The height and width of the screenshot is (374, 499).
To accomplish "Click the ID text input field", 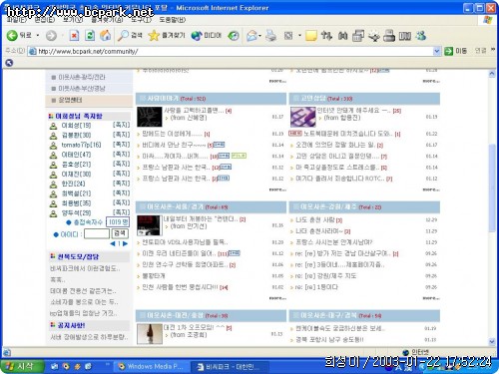I will click(x=97, y=233).
